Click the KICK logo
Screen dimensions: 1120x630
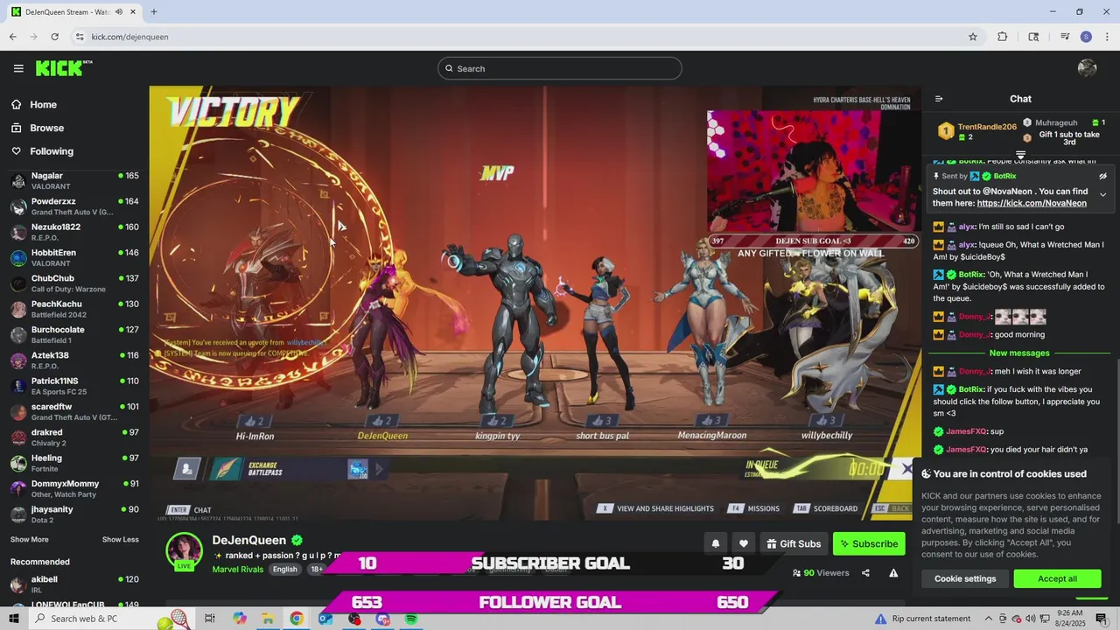pyautogui.click(x=63, y=68)
